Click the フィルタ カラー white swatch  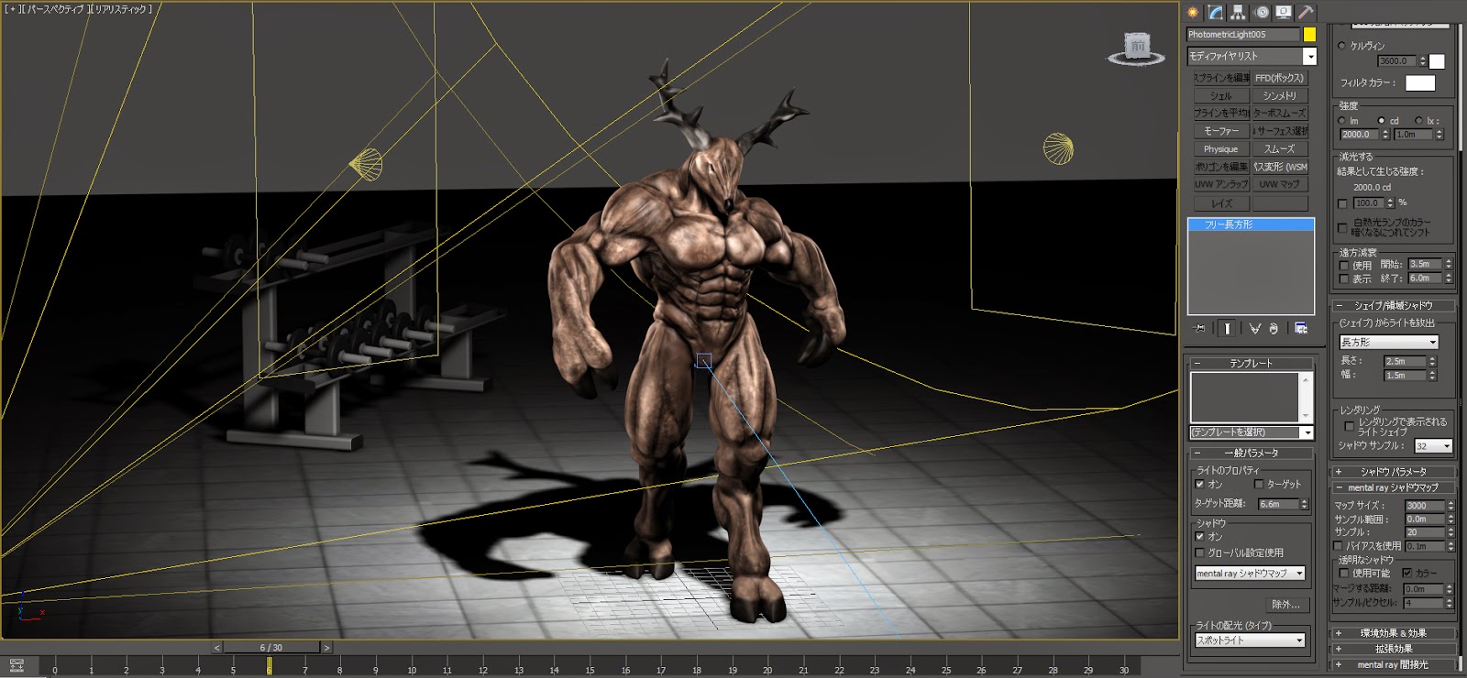pyautogui.click(x=1420, y=82)
